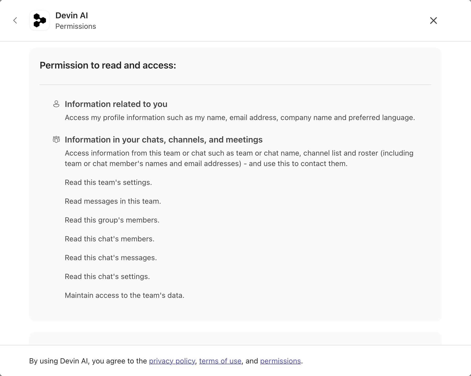471x376 pixels.
Task: Open the privacy policy link
Action: click(x=172, y=361)
